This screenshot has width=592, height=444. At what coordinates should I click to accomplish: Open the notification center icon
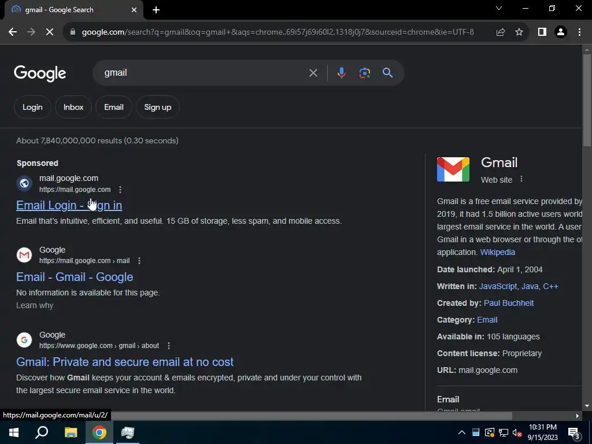pyautogui.click(x=574, y=433)
